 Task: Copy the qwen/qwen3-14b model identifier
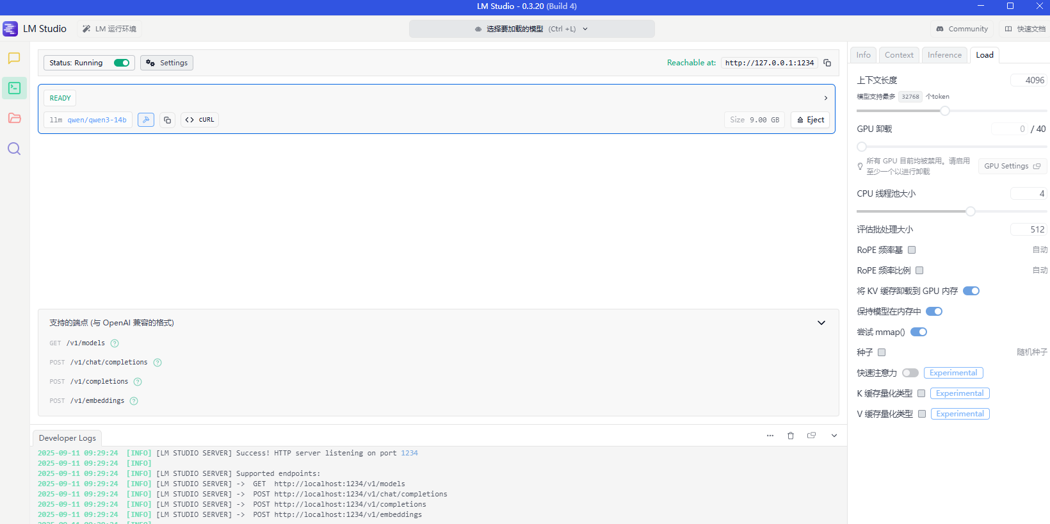[x=168, y=120]
